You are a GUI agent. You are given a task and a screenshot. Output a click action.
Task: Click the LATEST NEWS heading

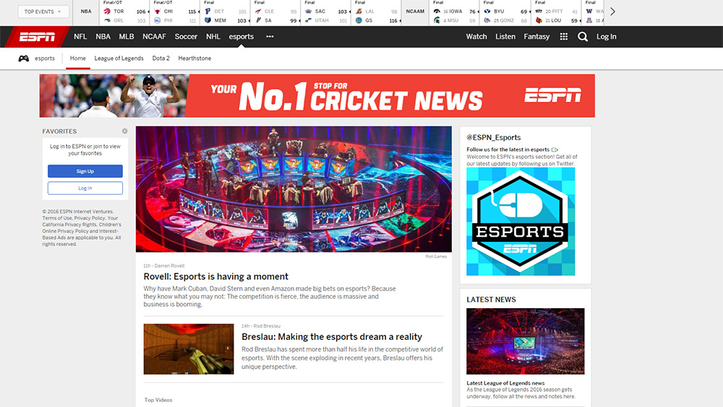point(491,299)
